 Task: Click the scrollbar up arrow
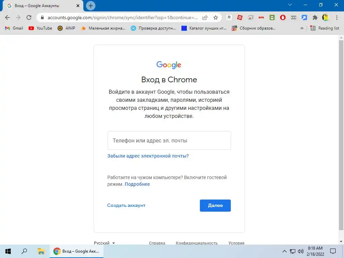coord(341,38)
